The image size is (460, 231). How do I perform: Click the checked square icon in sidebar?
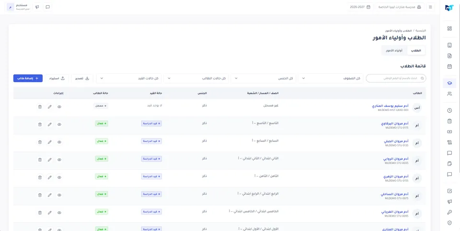tap(449, 191)
